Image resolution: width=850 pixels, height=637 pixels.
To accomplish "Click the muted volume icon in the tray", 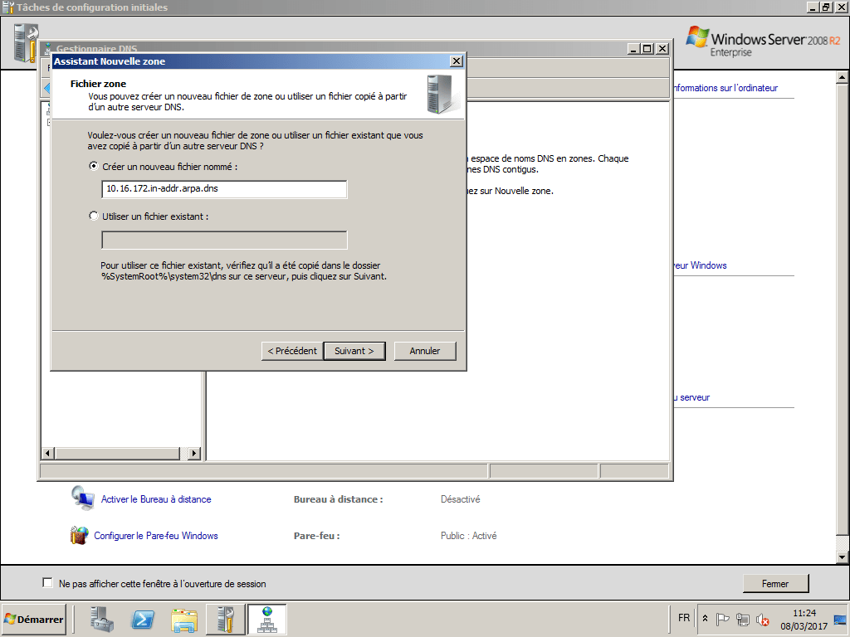I will [761, 619].
